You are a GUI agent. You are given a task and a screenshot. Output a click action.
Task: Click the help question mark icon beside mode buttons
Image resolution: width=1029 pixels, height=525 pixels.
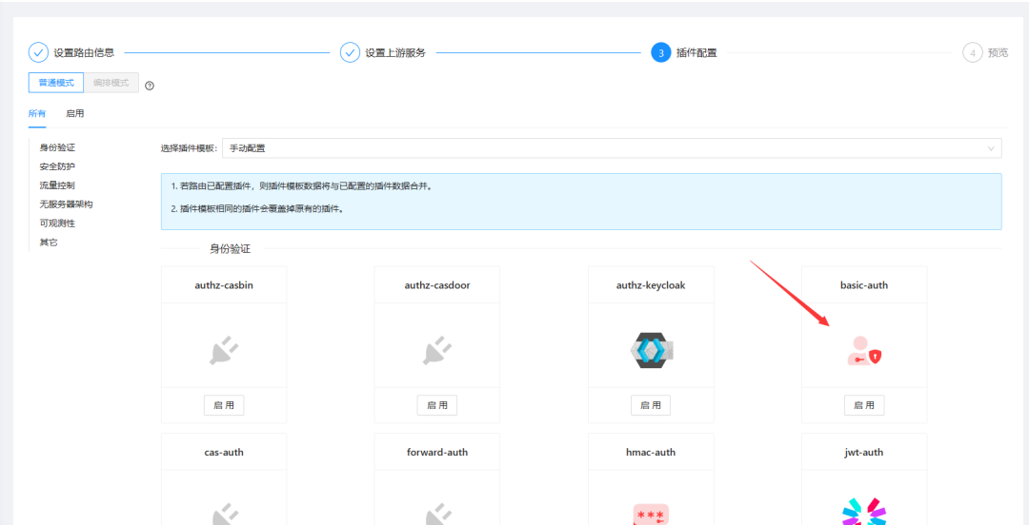click(x=150, y=86)
